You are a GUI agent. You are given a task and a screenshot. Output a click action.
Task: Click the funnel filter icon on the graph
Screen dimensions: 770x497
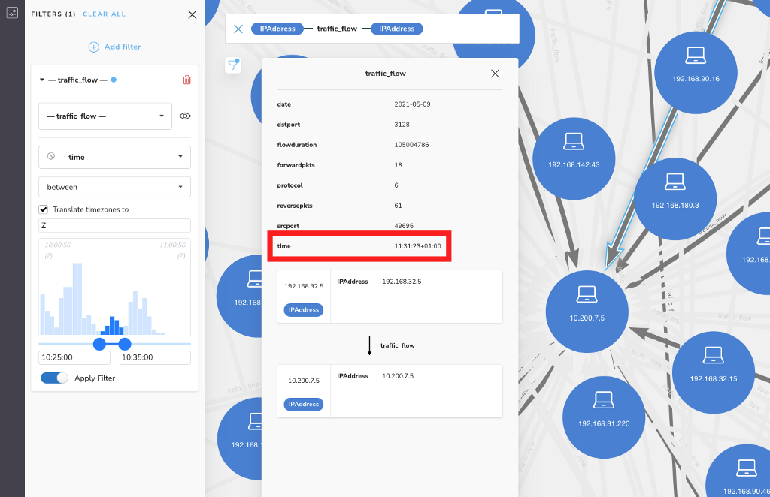point(233,65)
